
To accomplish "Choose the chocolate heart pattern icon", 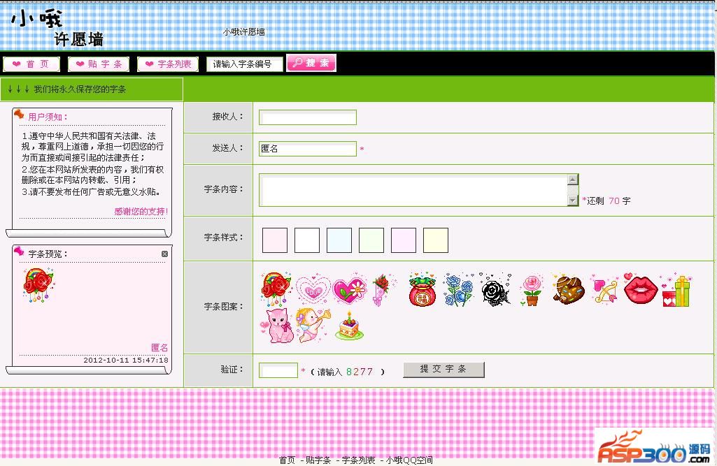I will click(x=569, y=290).
